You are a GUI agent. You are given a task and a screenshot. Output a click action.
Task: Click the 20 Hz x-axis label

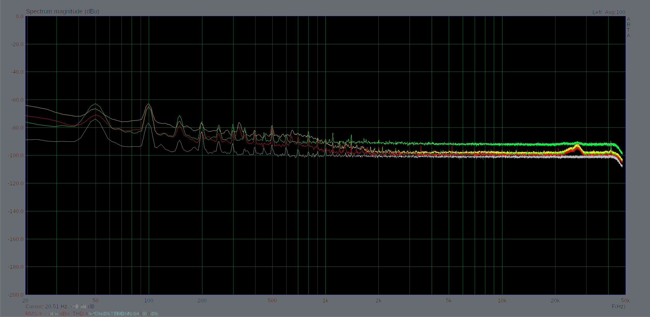(25, 300)
